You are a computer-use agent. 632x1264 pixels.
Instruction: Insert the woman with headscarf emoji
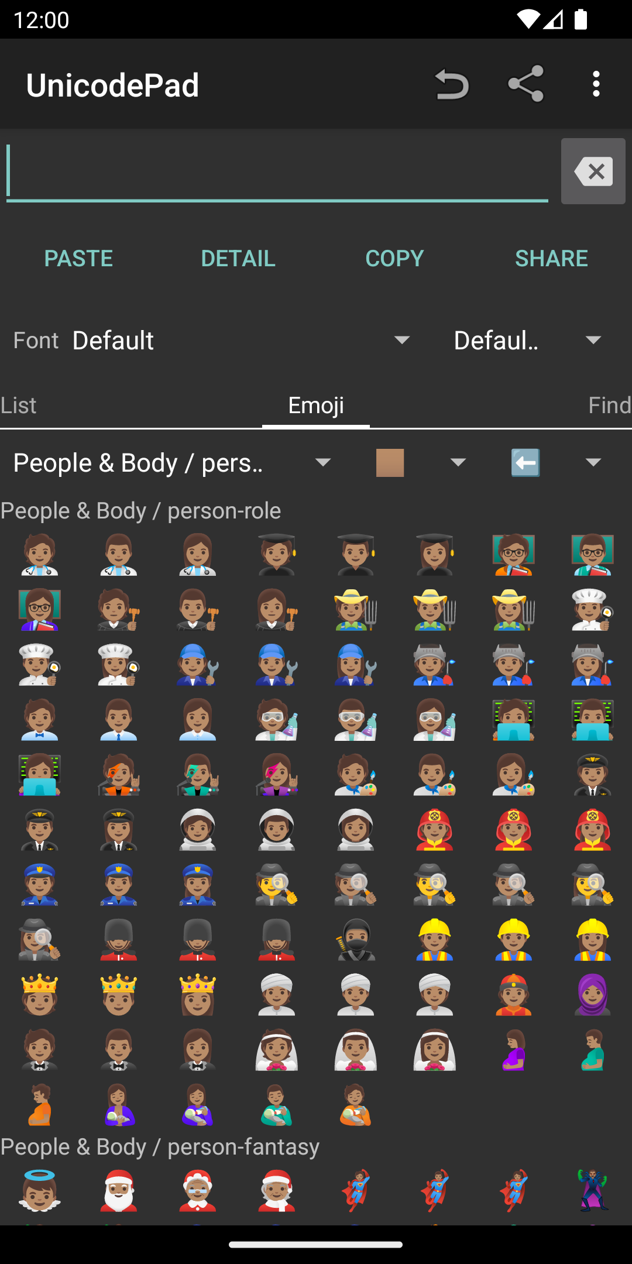(592, 995)
